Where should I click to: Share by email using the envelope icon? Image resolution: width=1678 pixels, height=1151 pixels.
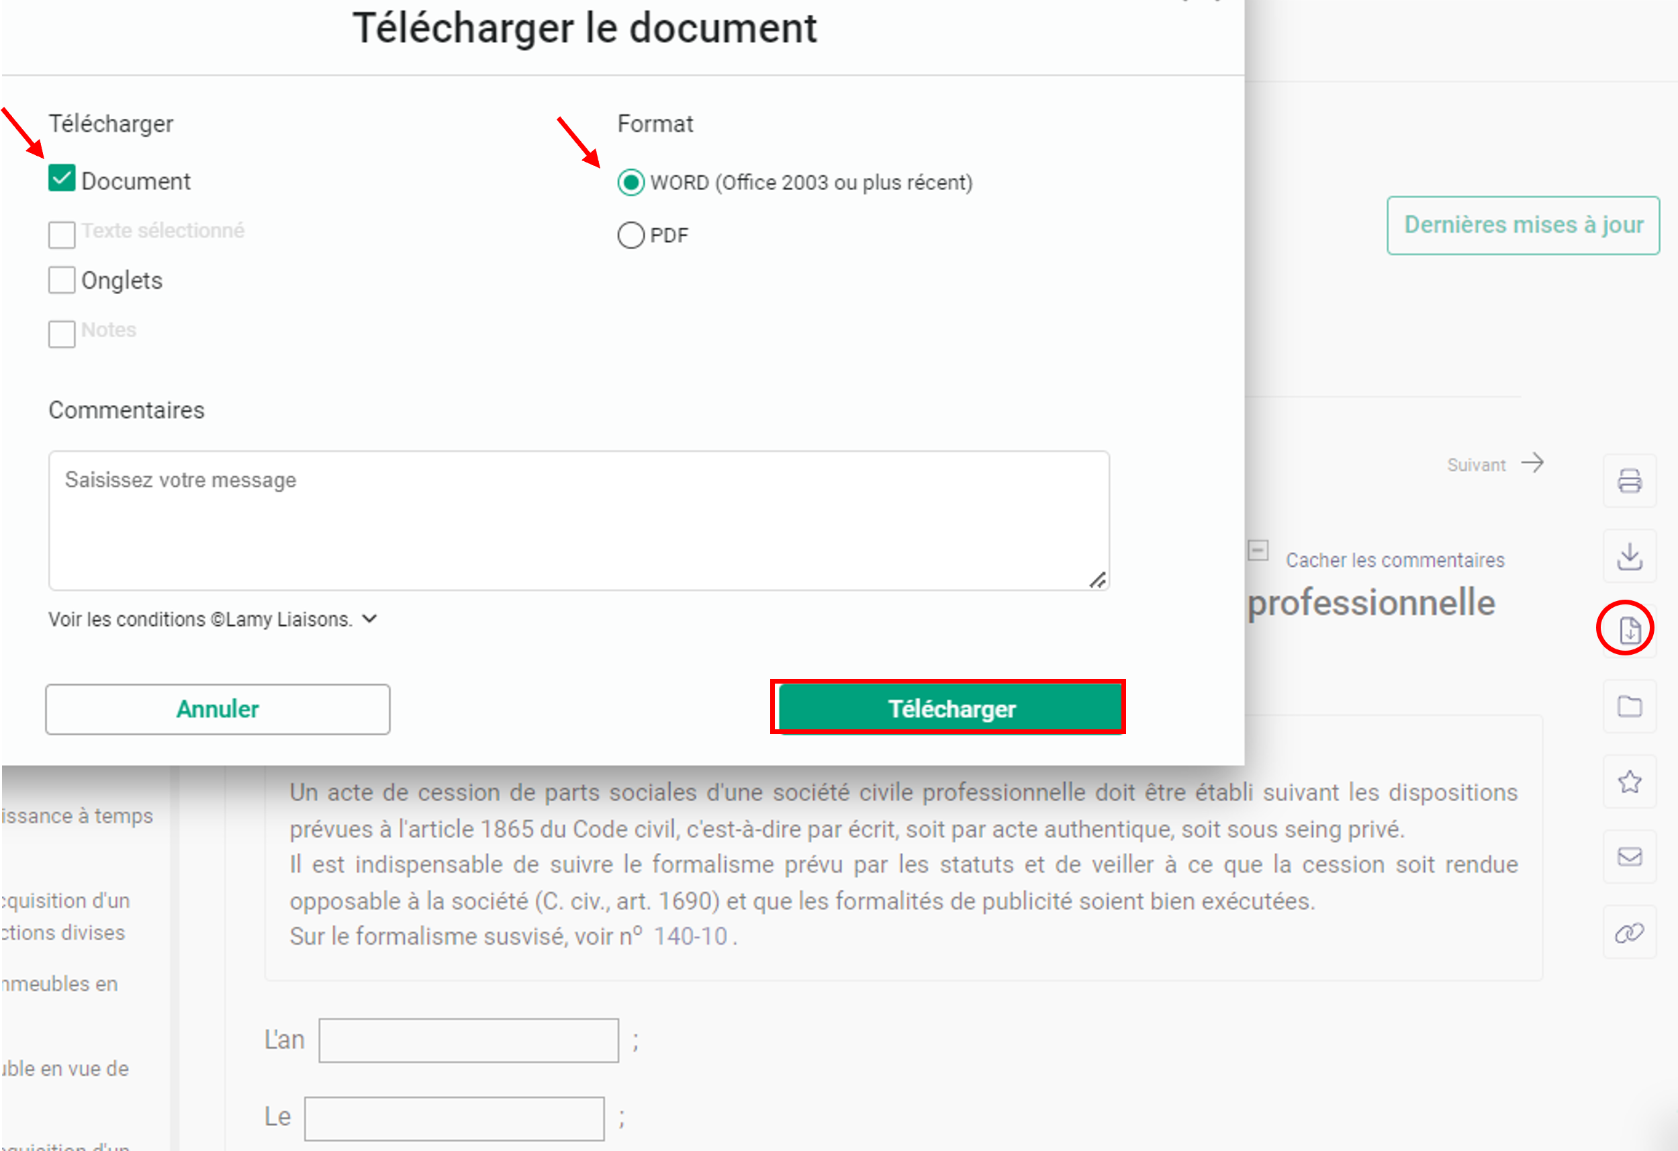click(x=1630, y=857)
